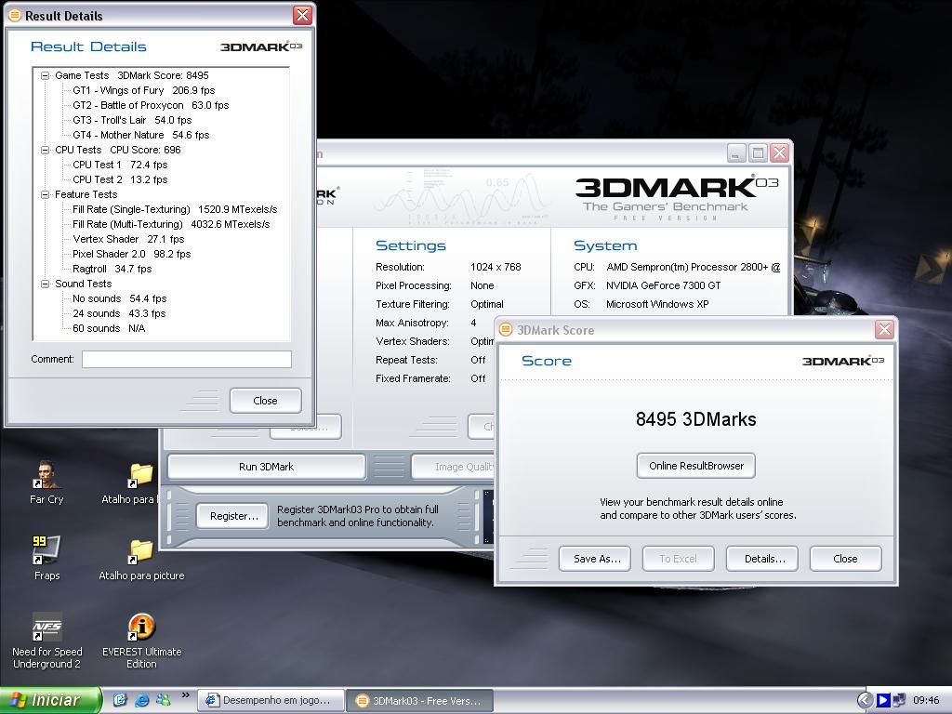Click Save As... in 3DMark Score
This screenshot has width=952, height=714.
(x=597, y=559)
